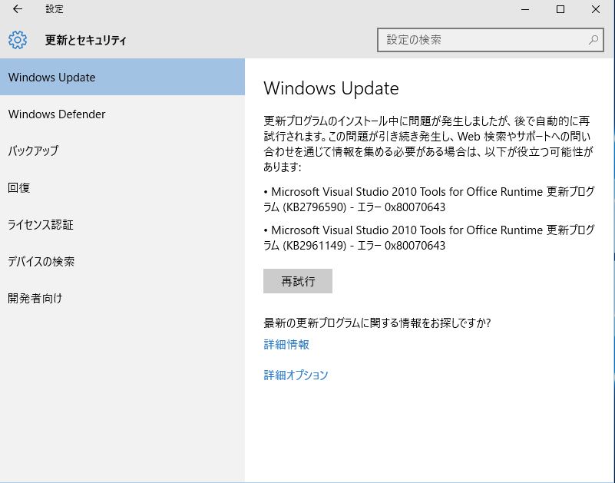Maximize the 設定 window
This screenshot has width=615, height=483.
click(560, 9)
